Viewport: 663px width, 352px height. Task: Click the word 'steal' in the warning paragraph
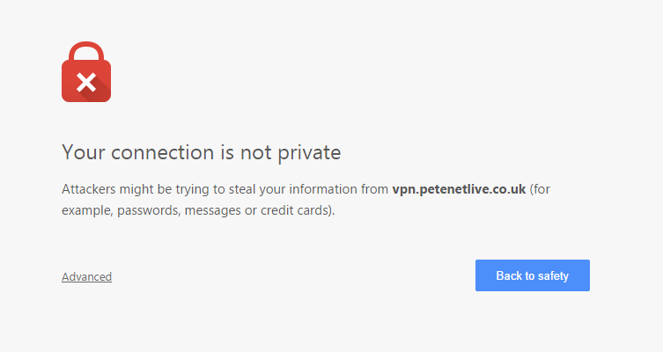coord(242,189)
